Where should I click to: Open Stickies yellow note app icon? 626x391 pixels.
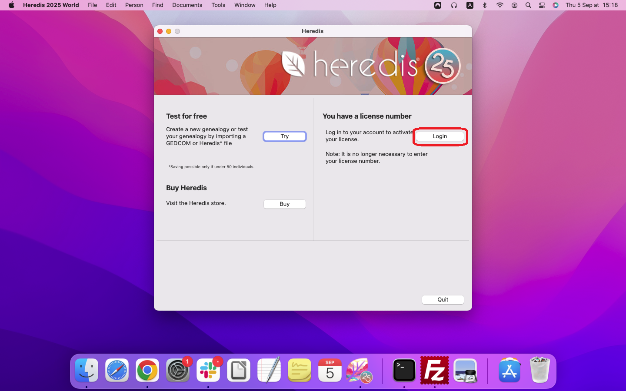pyautogui.click(x=300, y=371)
